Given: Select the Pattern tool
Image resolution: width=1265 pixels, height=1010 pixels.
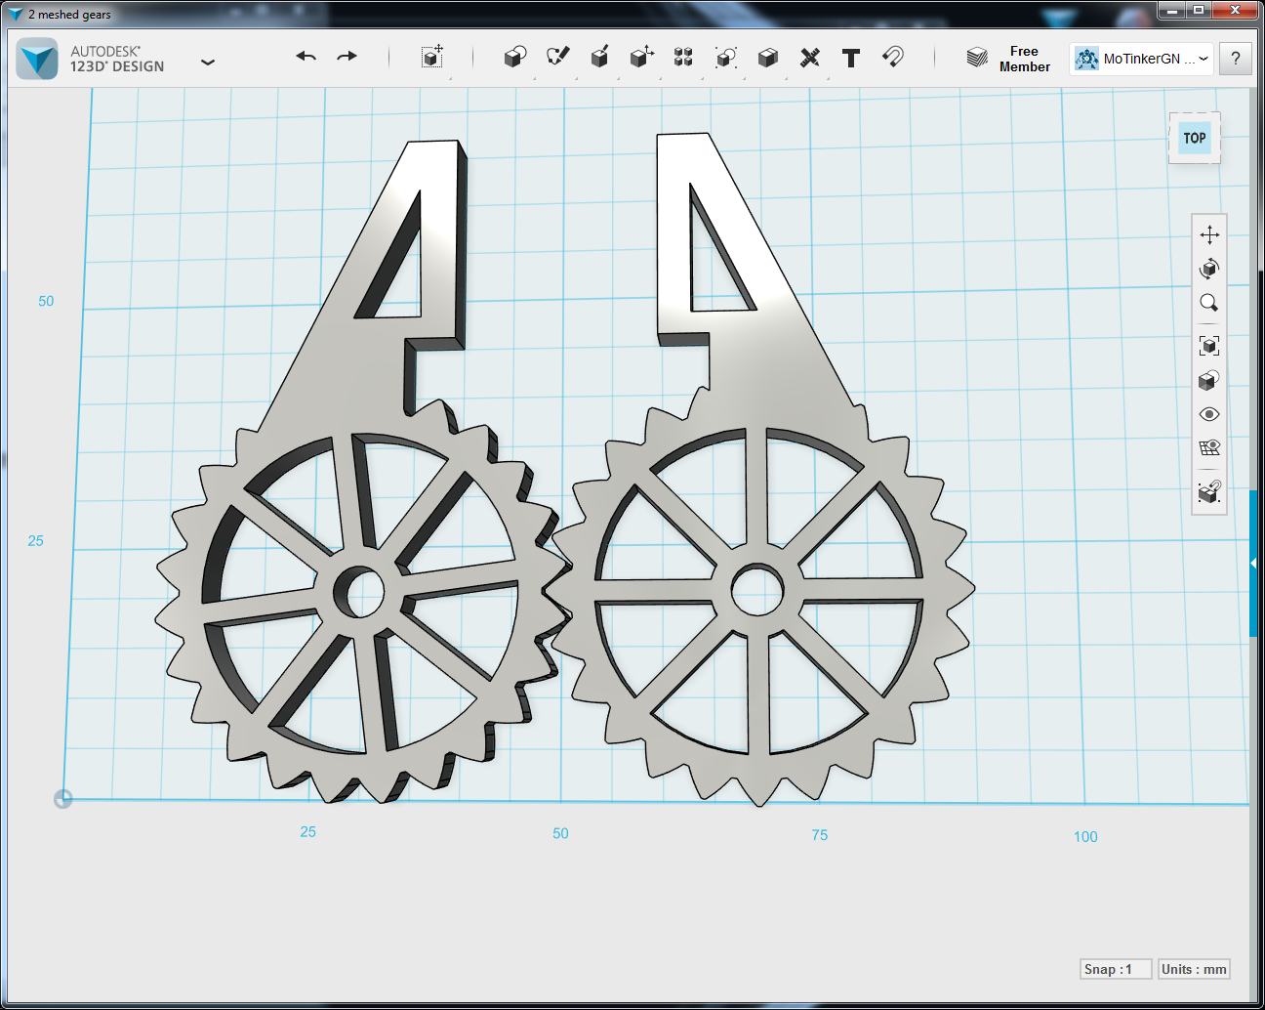Looking at the screenshot, I should (682, 58).
